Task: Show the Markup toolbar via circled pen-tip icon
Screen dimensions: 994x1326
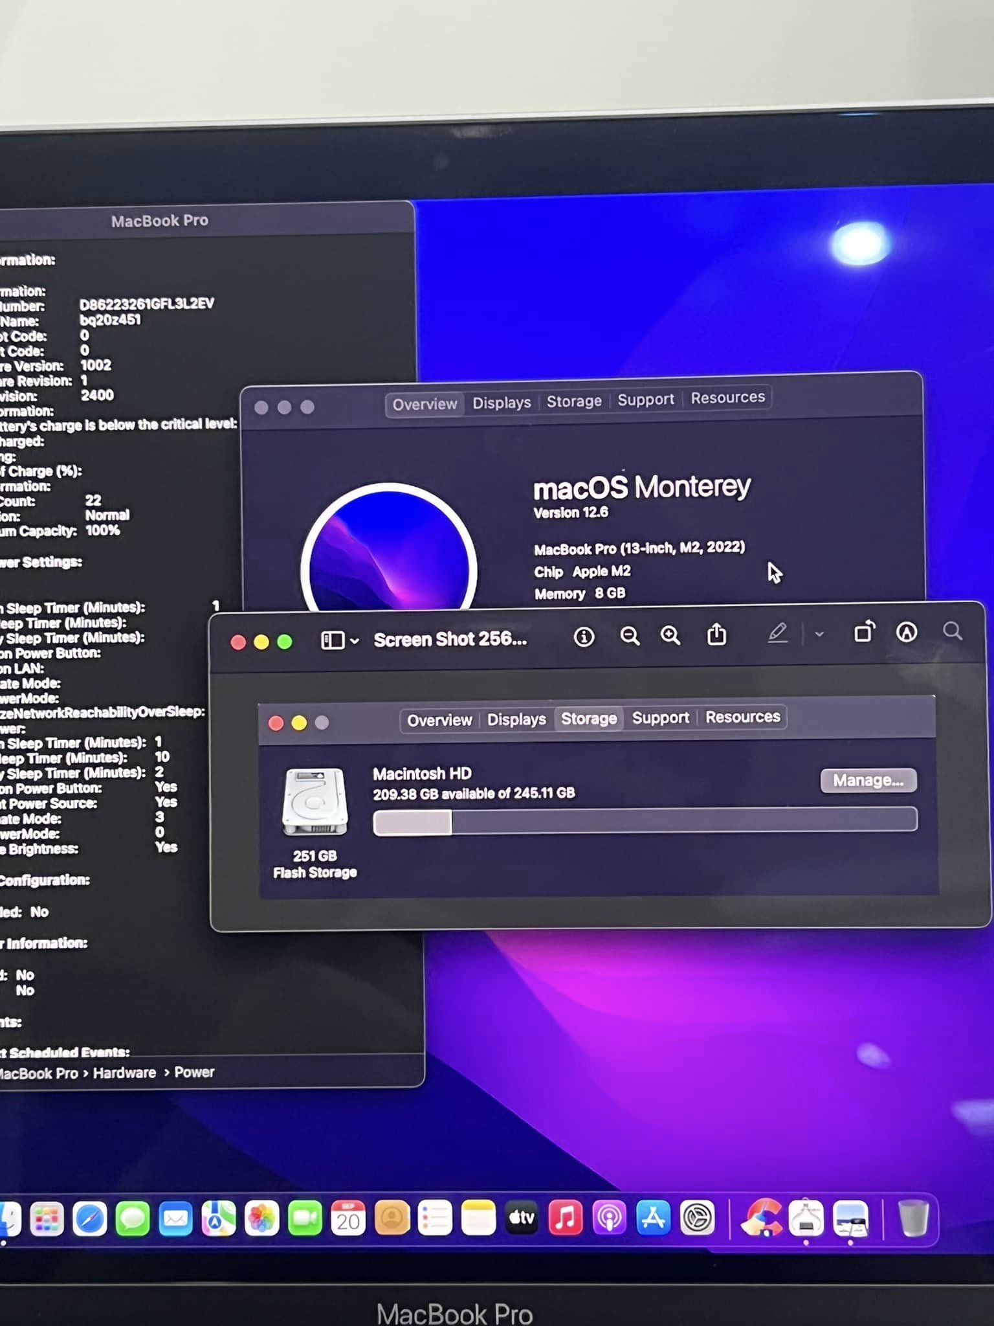Action: (x=906, y=632)
